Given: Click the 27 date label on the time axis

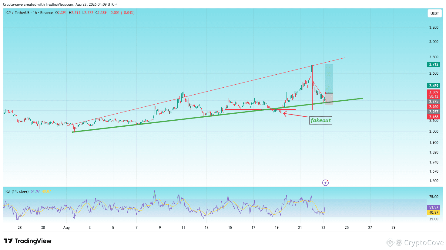Looking at the screenshot, I should pos(370,228).
